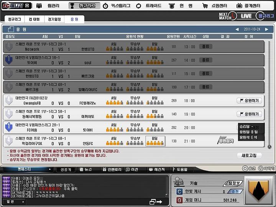Click importance shield 4 on 막걸리야구SK row
This screenshot has height=207, width=276.
[x=9, y=141]
